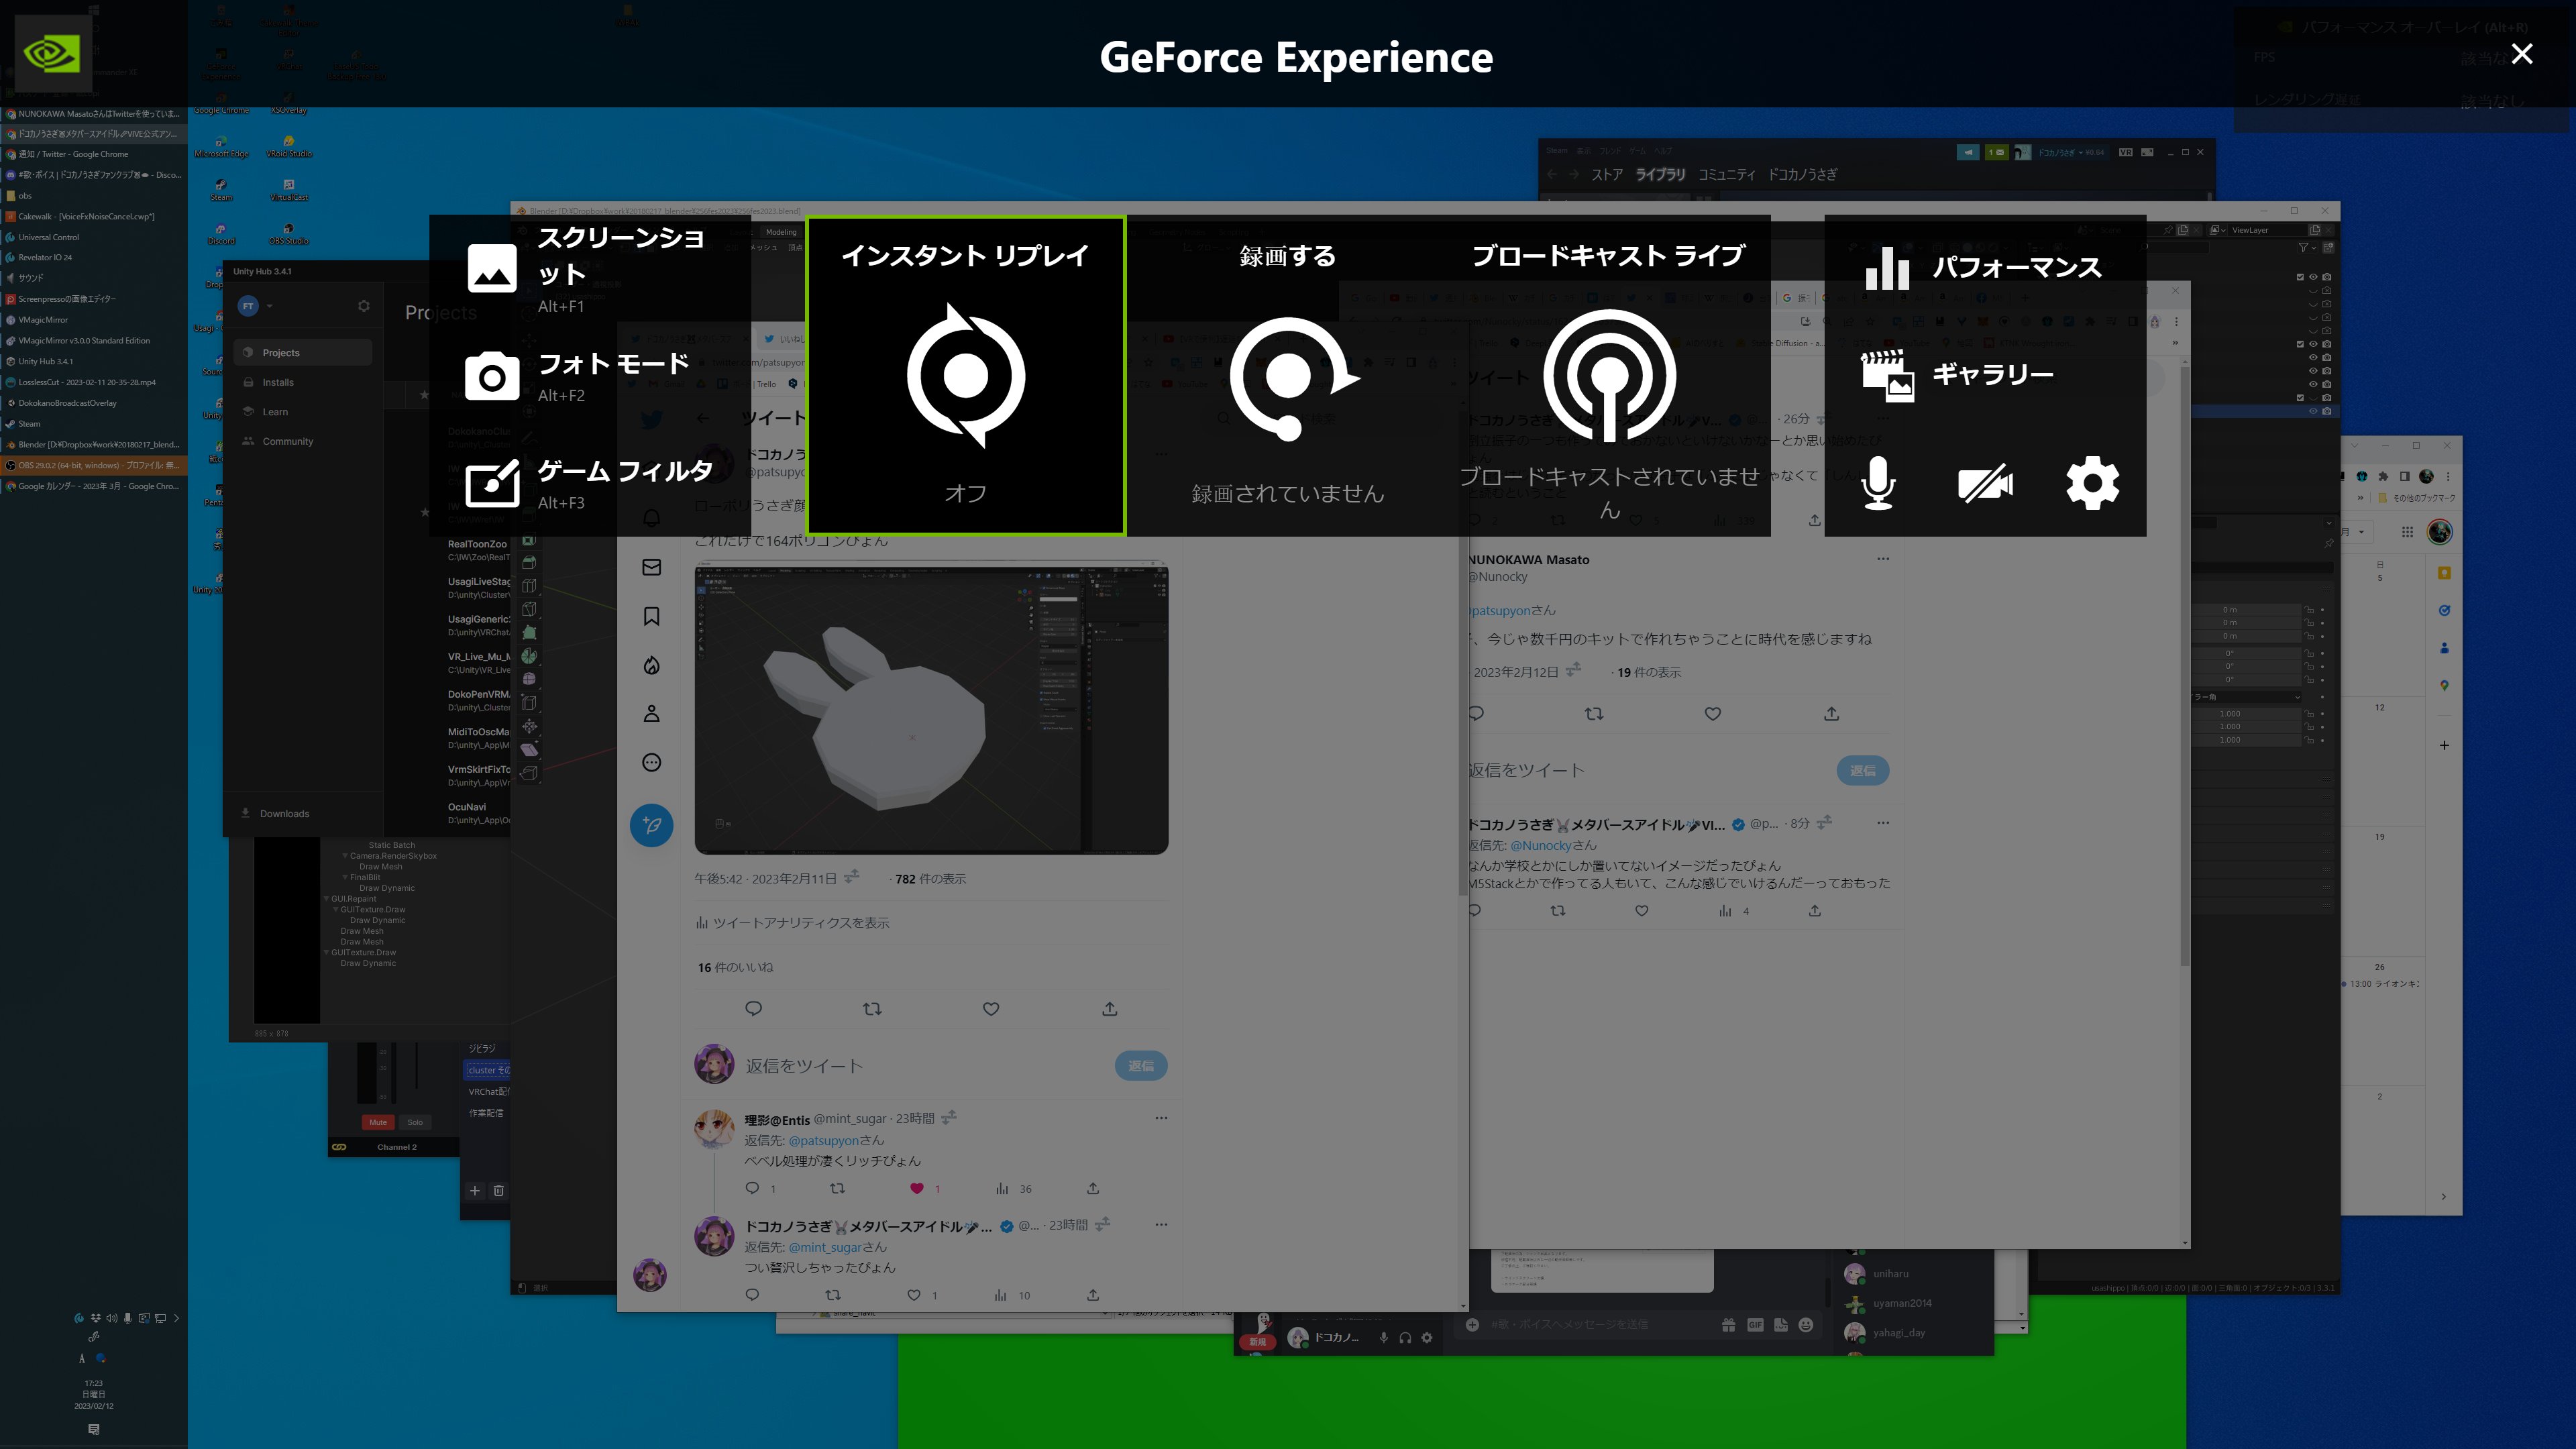
Task: Toggle first checkbox in Blender outliner
Action: click(x=2300, y=277)
